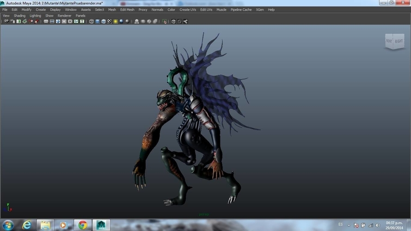Viewport: 411px width, 231px height.
Task: Toggle the Safe Action display
Action: coord(76,21)
